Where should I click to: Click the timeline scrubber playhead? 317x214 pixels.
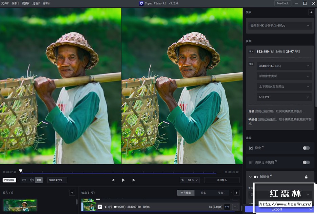pyautogui.click(x=21, y=171)
